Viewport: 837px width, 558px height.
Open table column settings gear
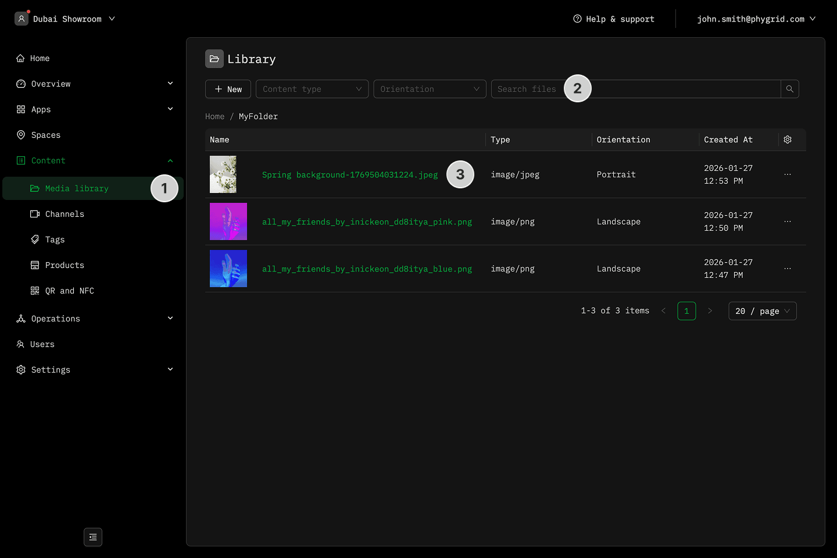(x=788, y=139)
